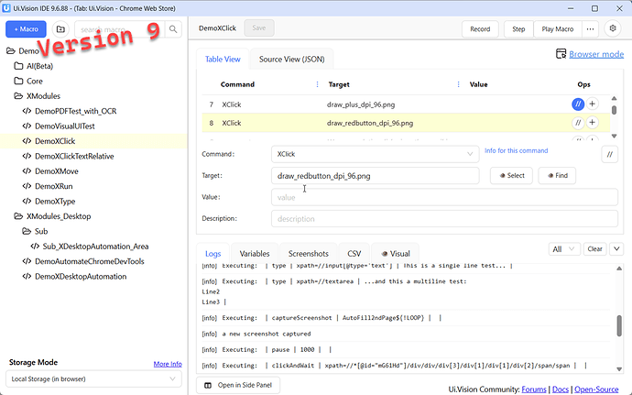
Task: Click the Demo folder icon
Action: coord(11,50)
